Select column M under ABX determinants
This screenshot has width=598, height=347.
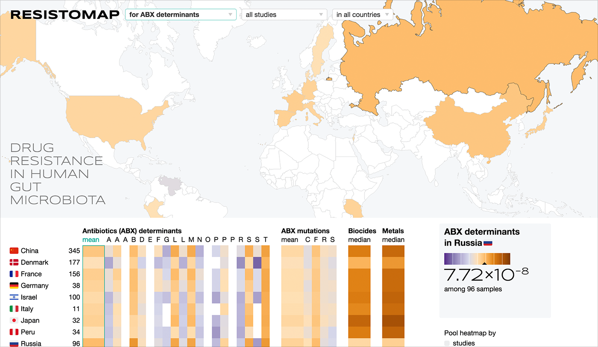[191, 240]
